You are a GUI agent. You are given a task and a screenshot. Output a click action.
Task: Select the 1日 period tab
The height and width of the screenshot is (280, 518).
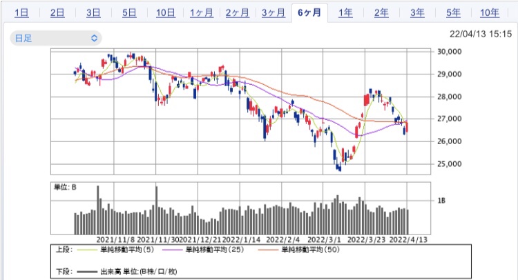(21, 13)
